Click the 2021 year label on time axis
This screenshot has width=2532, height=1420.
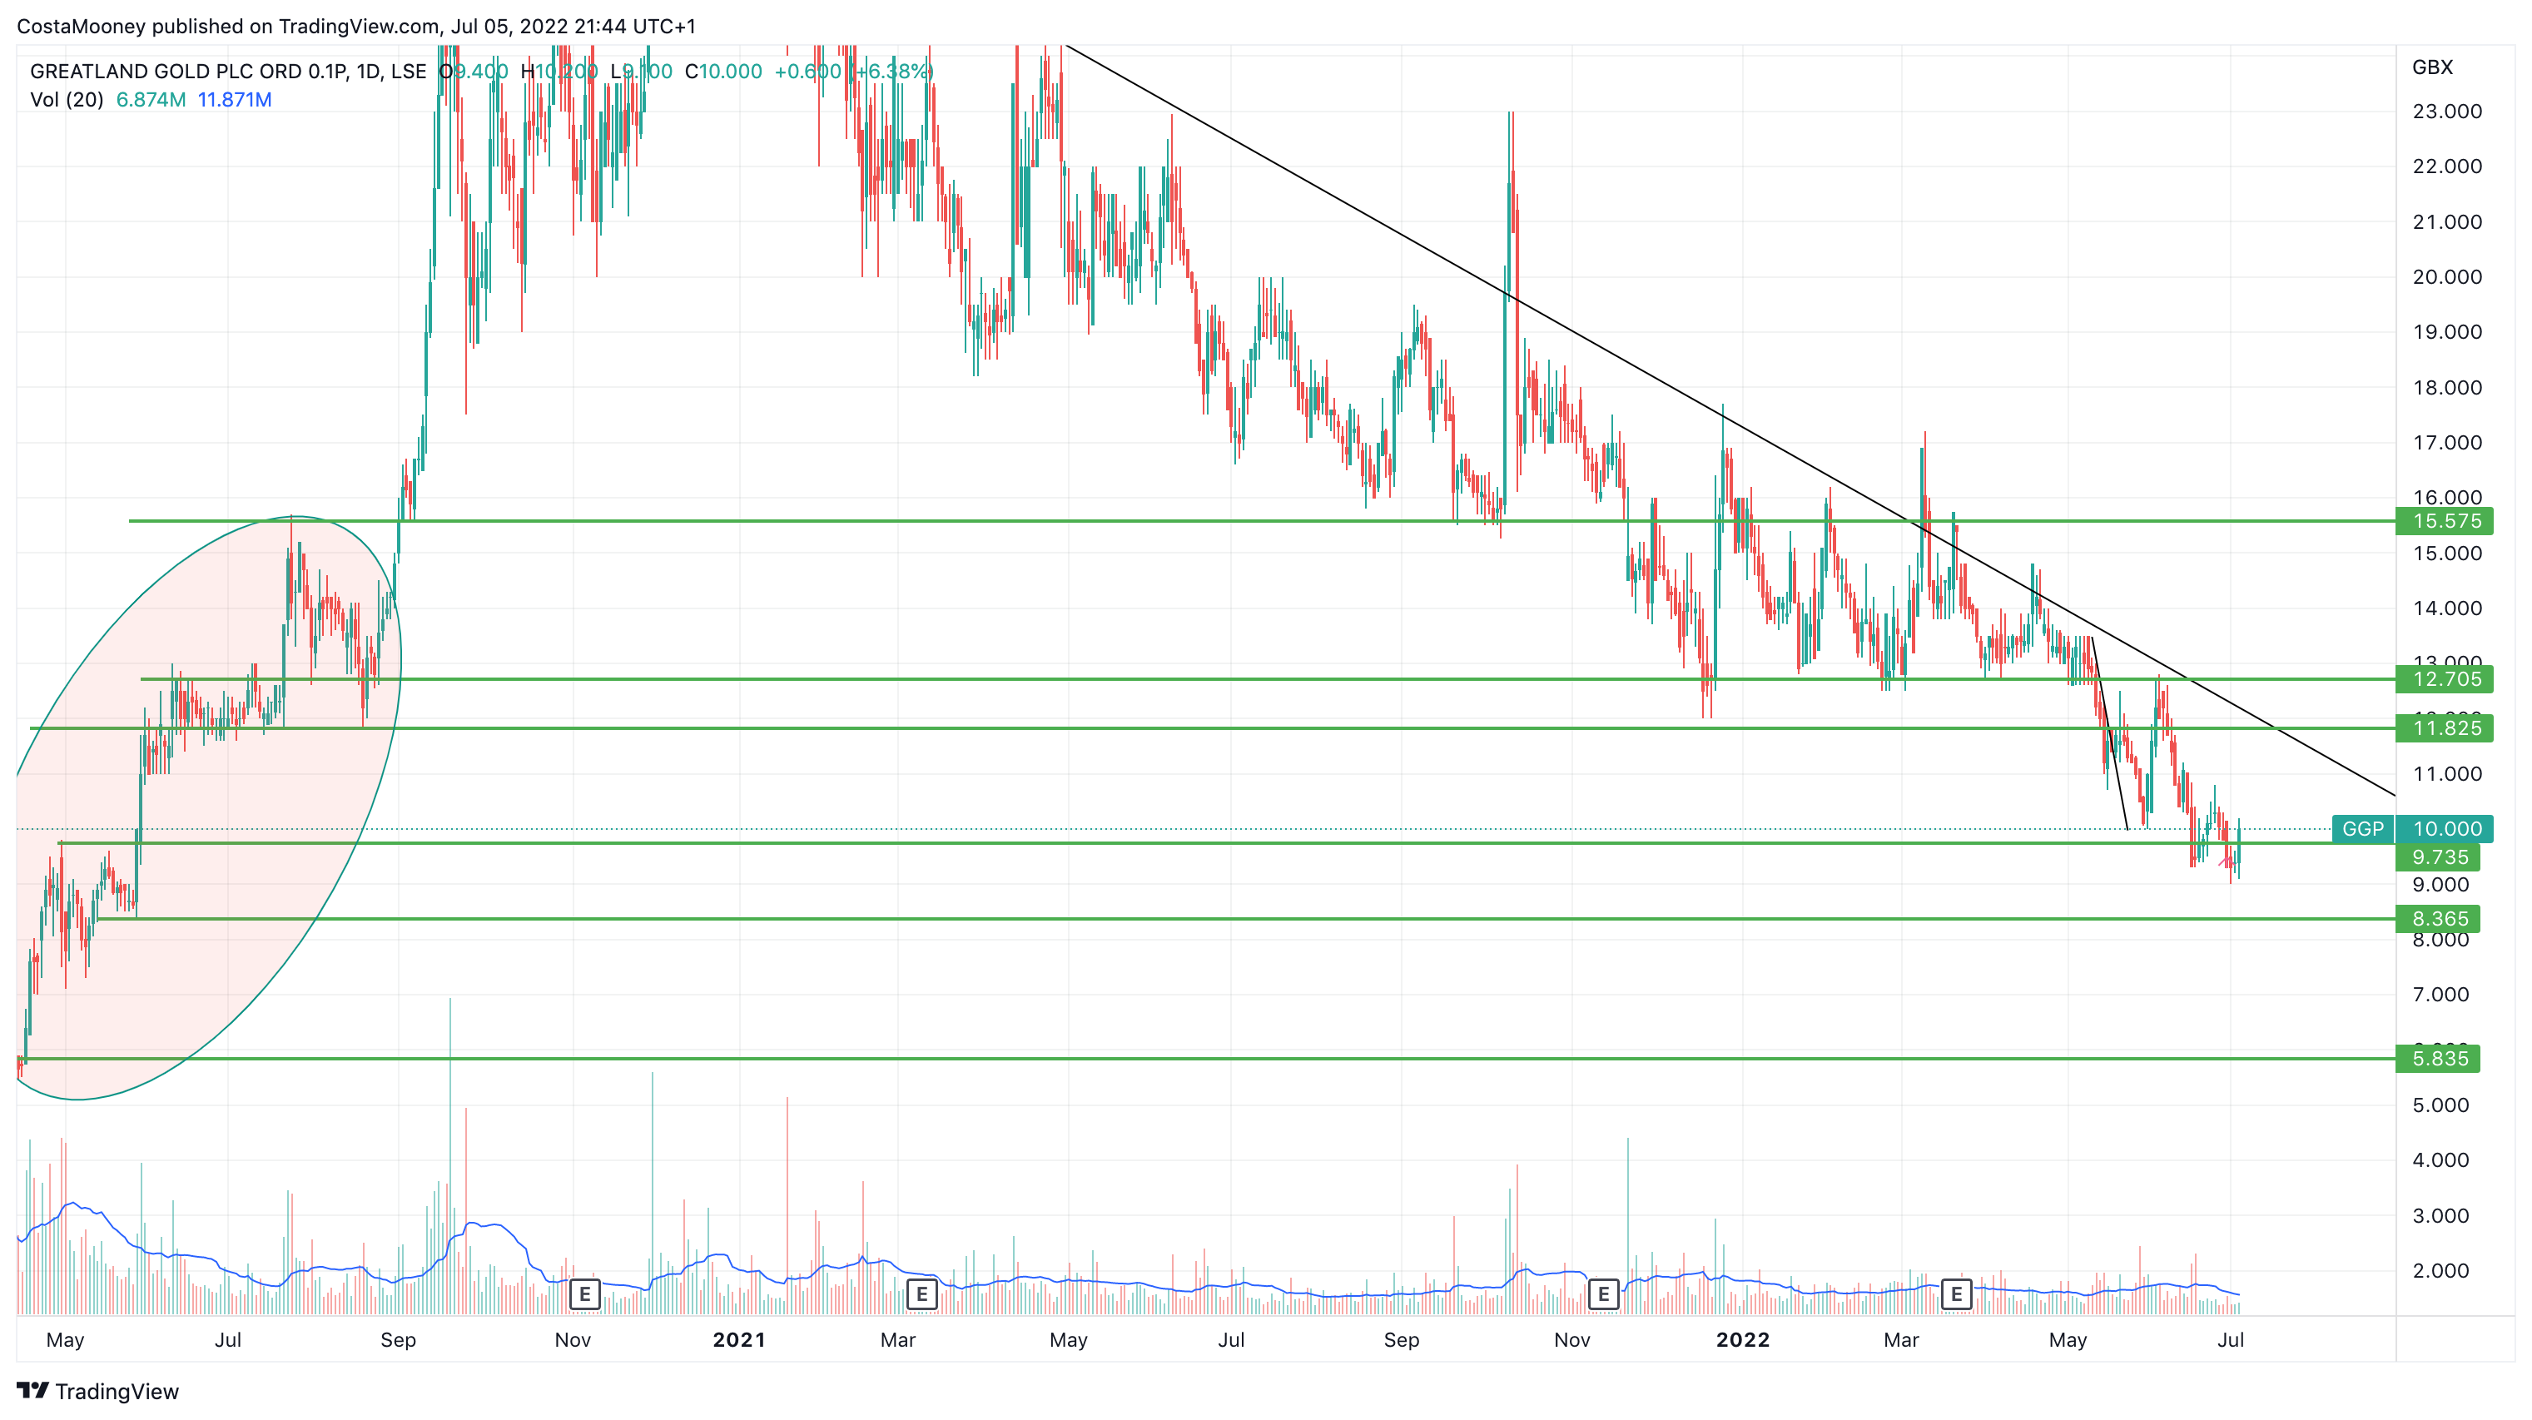click(x=738, y=1339)
